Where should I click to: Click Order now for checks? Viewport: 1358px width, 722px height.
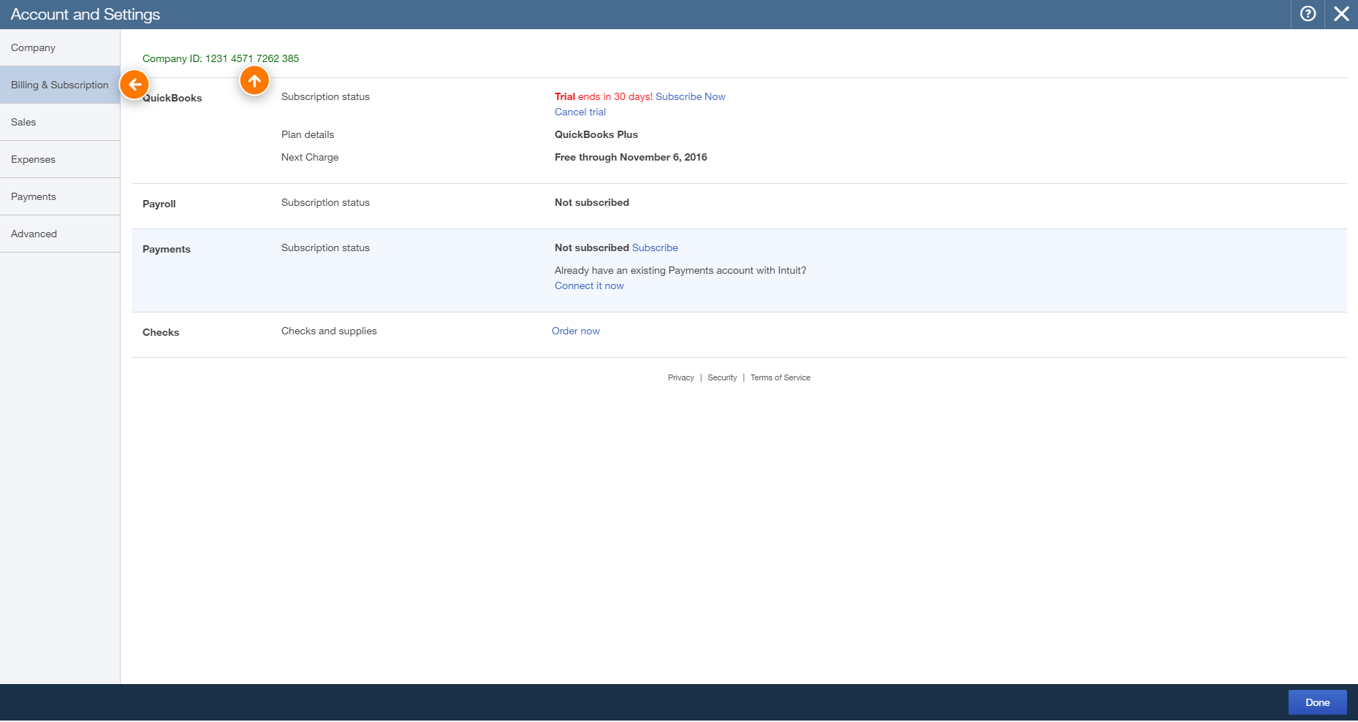[x=575, y=331]
